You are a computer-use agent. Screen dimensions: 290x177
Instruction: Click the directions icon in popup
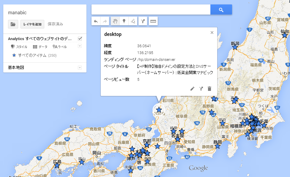[x=201, y=89]
